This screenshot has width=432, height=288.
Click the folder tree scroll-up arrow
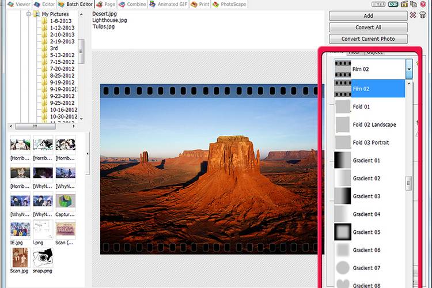81,14
